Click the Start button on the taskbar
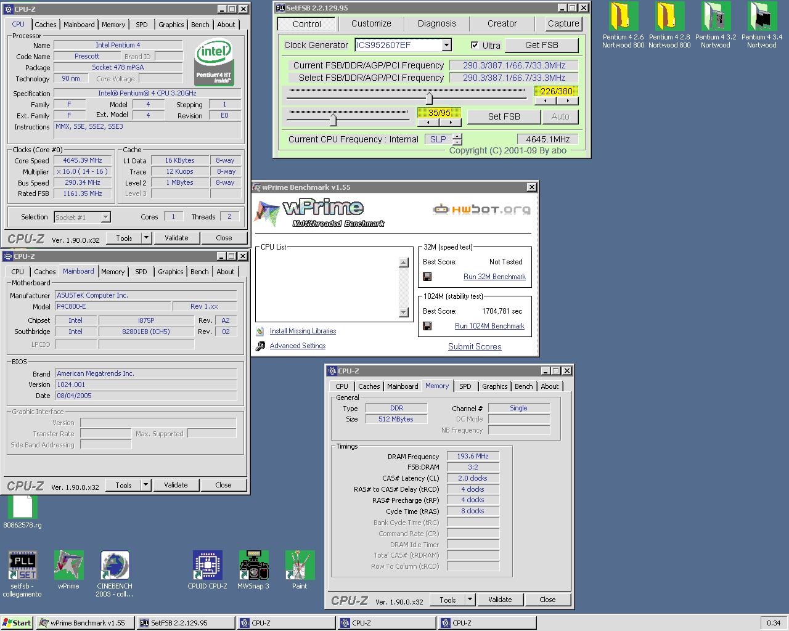 click(x=17, y=623)
